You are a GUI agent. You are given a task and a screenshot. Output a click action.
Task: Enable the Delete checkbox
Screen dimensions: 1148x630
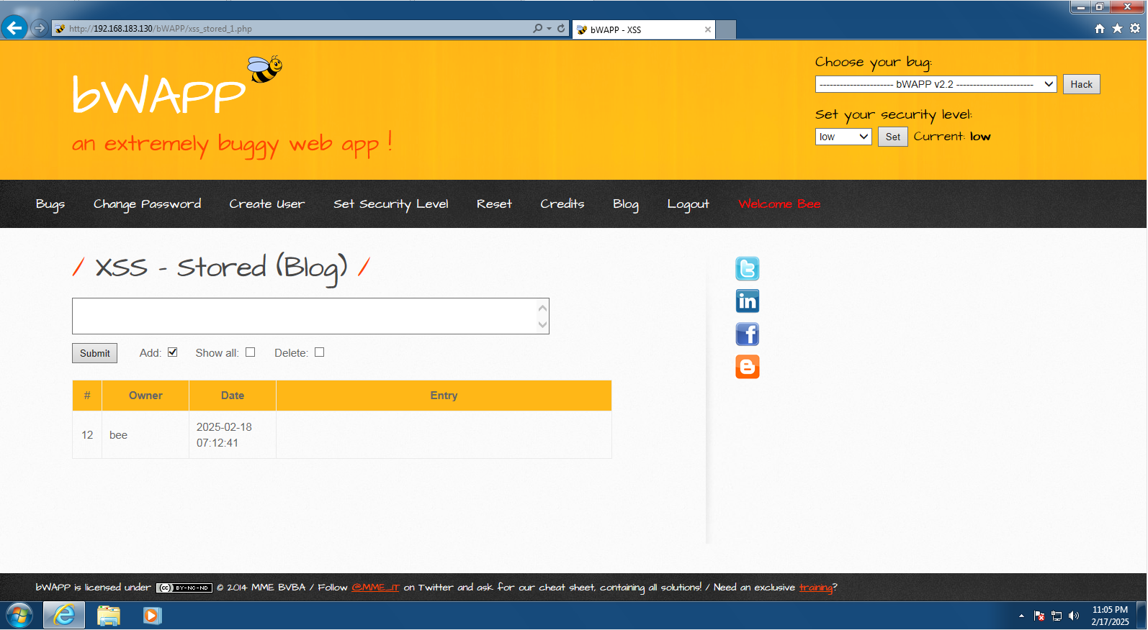[x=320, y=352]
